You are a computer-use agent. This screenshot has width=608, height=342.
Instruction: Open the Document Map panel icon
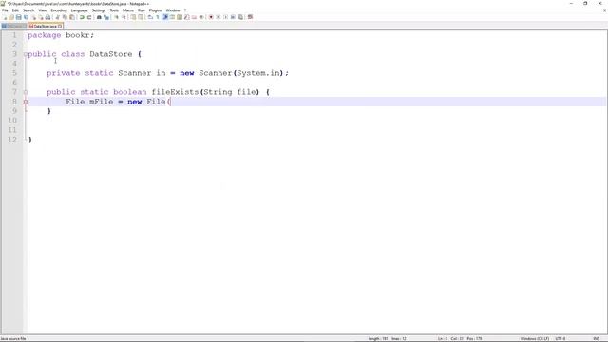pos(180,17)
